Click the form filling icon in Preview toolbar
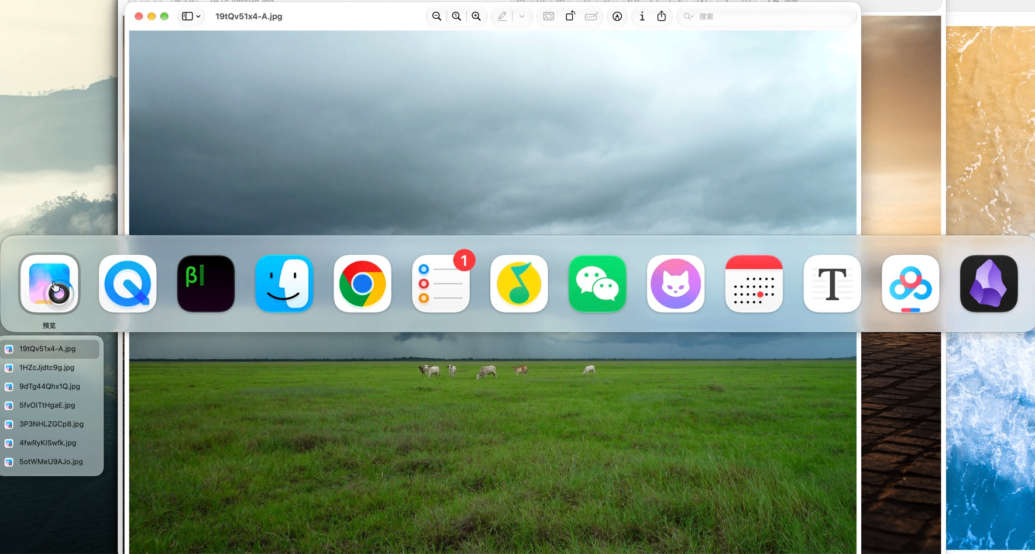The image size is (1035, 554). 591,16
